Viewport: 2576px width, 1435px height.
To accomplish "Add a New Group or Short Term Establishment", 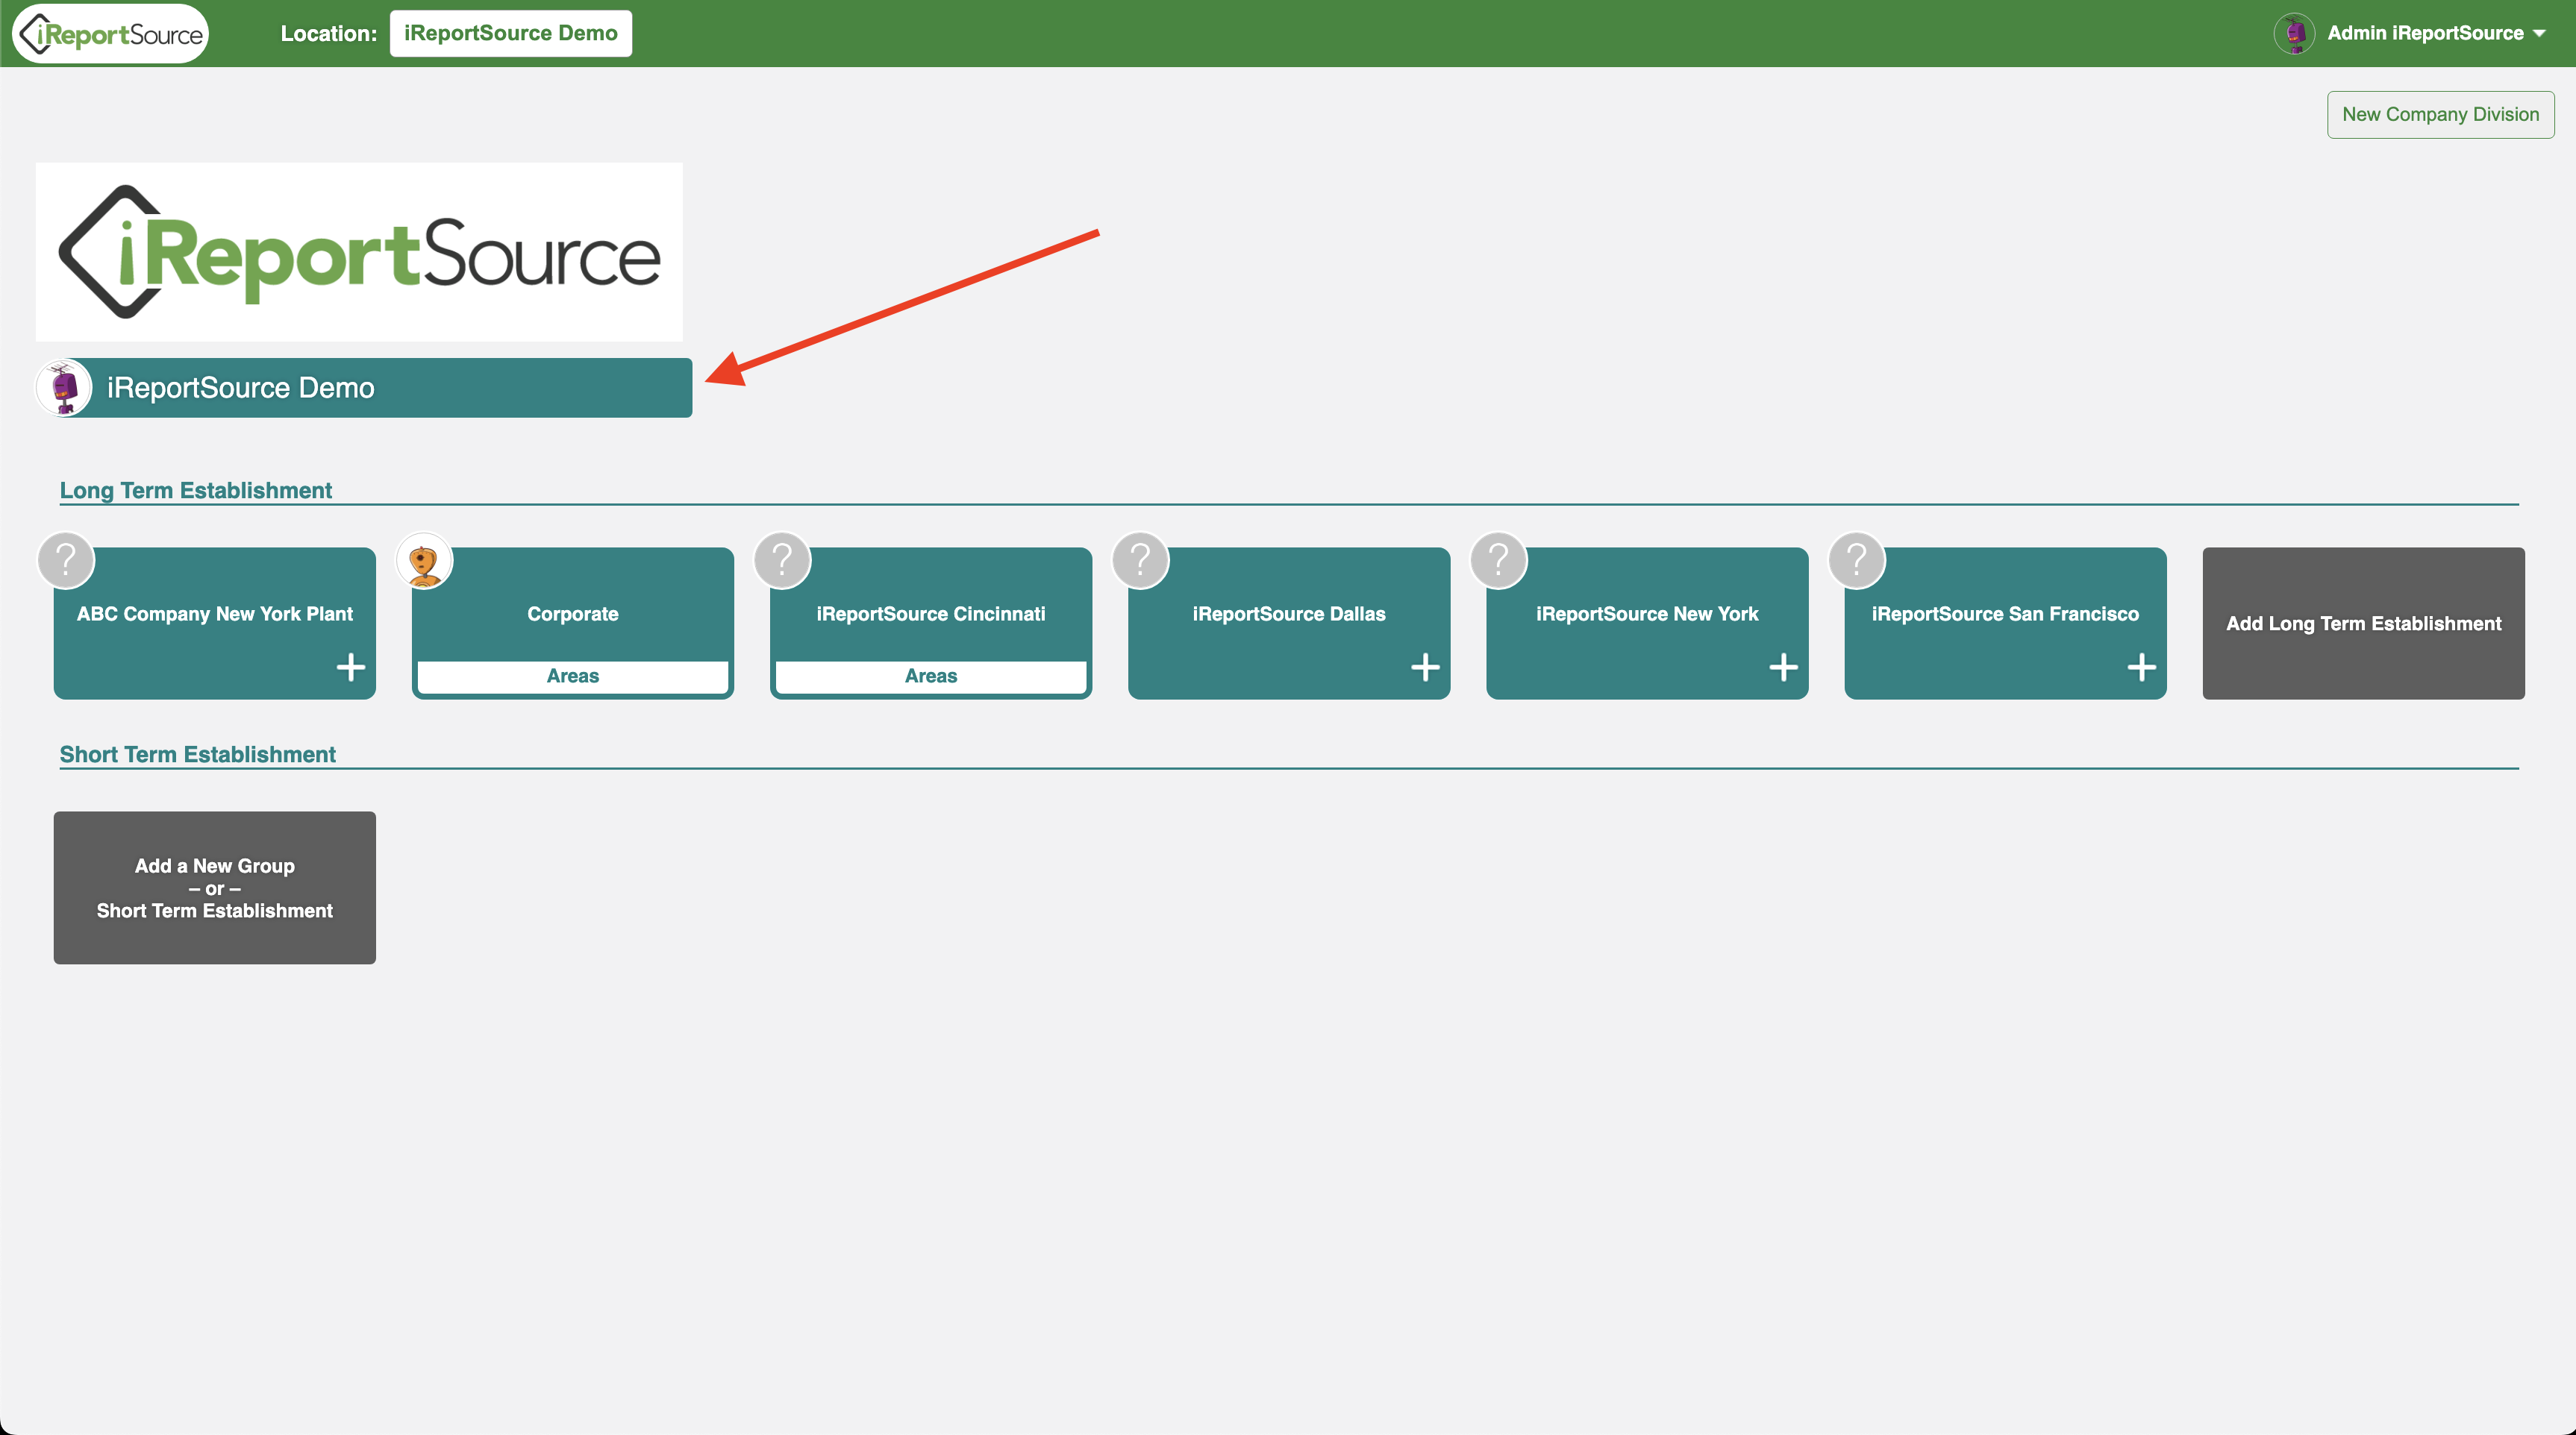I will (x=215, y=888).
